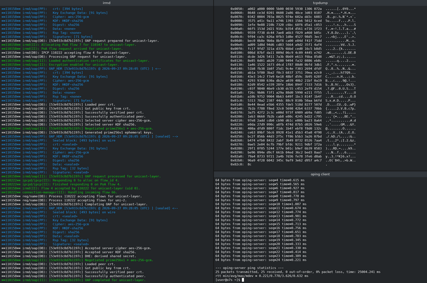Click 'Flow 4 accepted by 110222' log line
Screen dimensions: 427x283
coord(71,188)
